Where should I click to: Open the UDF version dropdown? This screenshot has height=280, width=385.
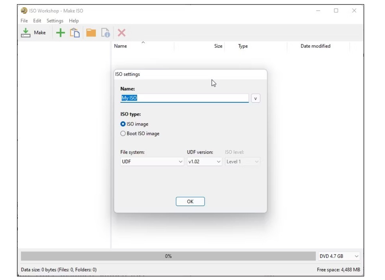click(204, 161)
